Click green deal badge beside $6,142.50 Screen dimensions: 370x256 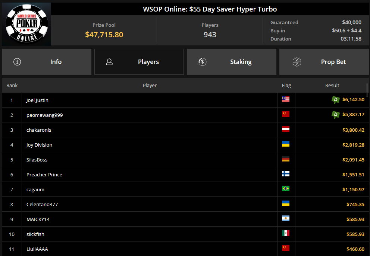pos(336,100)
